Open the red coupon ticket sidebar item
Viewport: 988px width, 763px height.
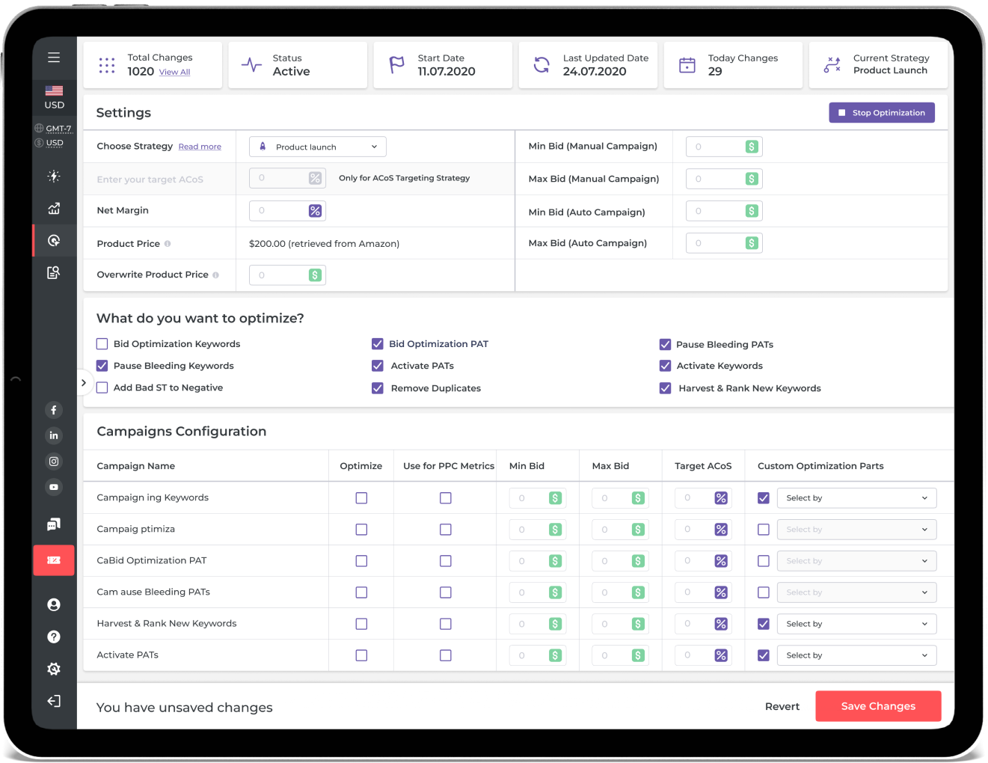click(x=54, y=560)
